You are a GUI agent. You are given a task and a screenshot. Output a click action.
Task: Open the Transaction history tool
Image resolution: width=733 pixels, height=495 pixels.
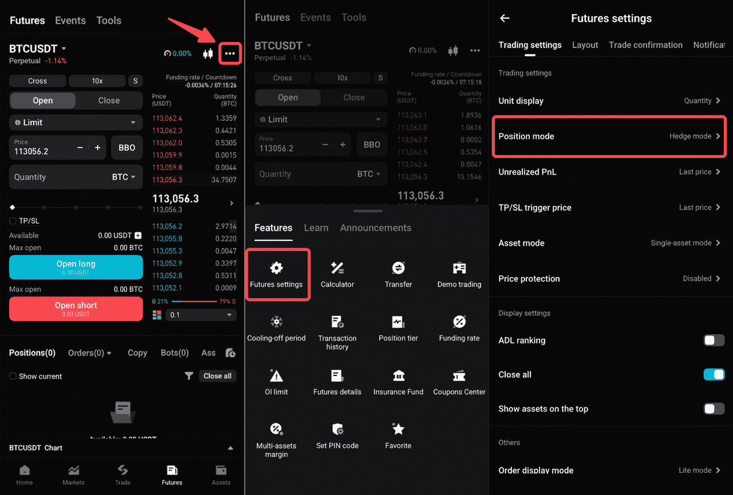tap(337, 329)
